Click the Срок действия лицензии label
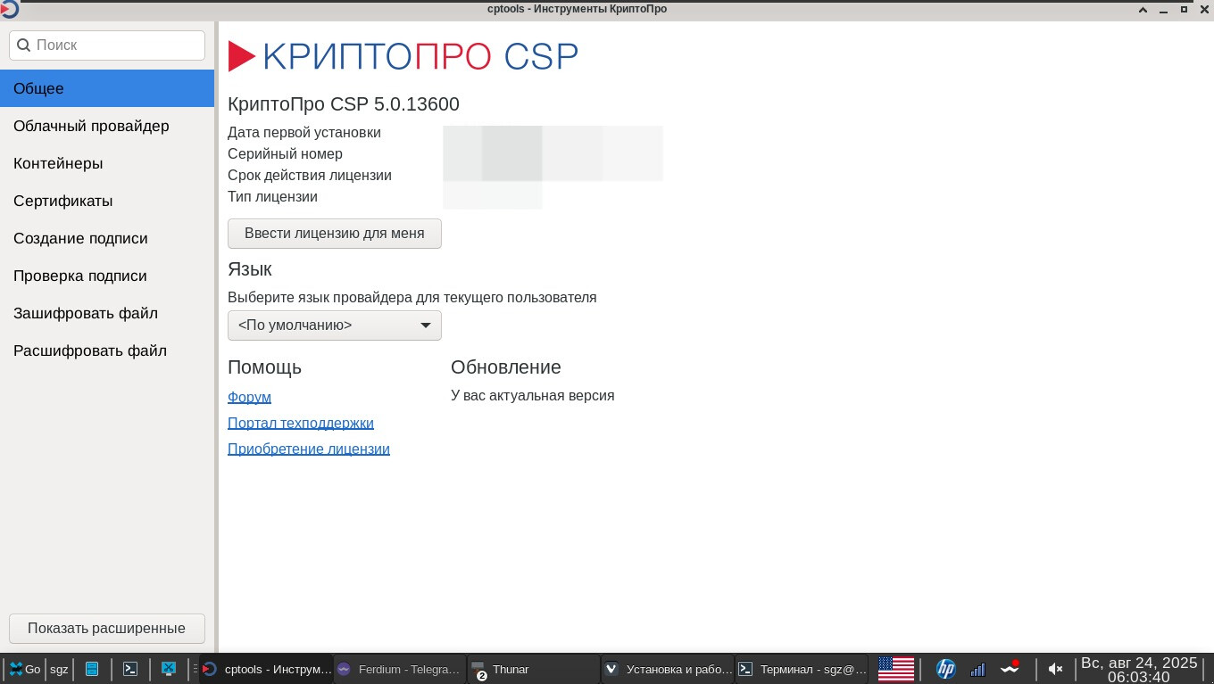Screen dimensions: 1214x684 (310, 176)
